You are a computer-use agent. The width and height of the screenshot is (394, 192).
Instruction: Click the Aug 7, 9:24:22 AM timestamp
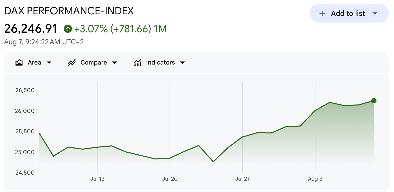tap(44, 42)
